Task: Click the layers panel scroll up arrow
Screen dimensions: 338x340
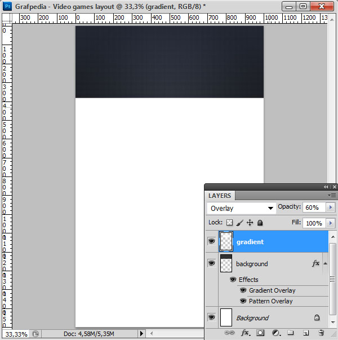Action: pyautogui.click(x=333, y=237)
